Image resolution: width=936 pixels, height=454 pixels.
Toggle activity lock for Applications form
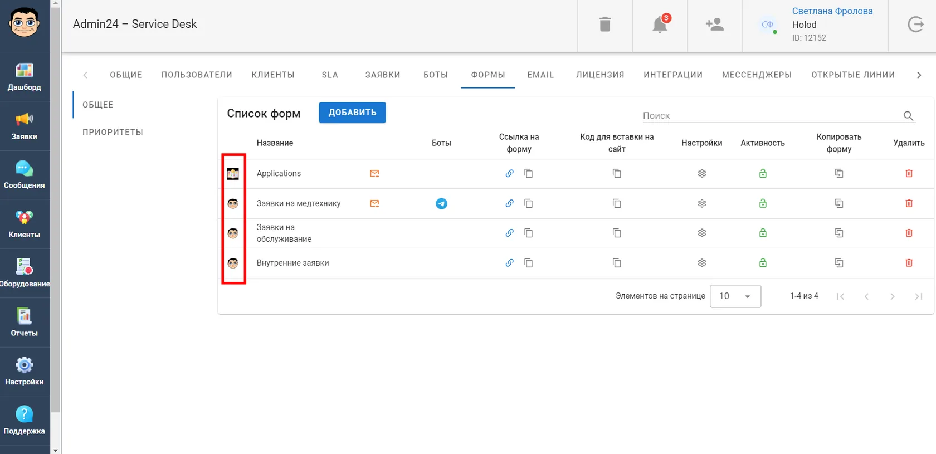(763, 174)
